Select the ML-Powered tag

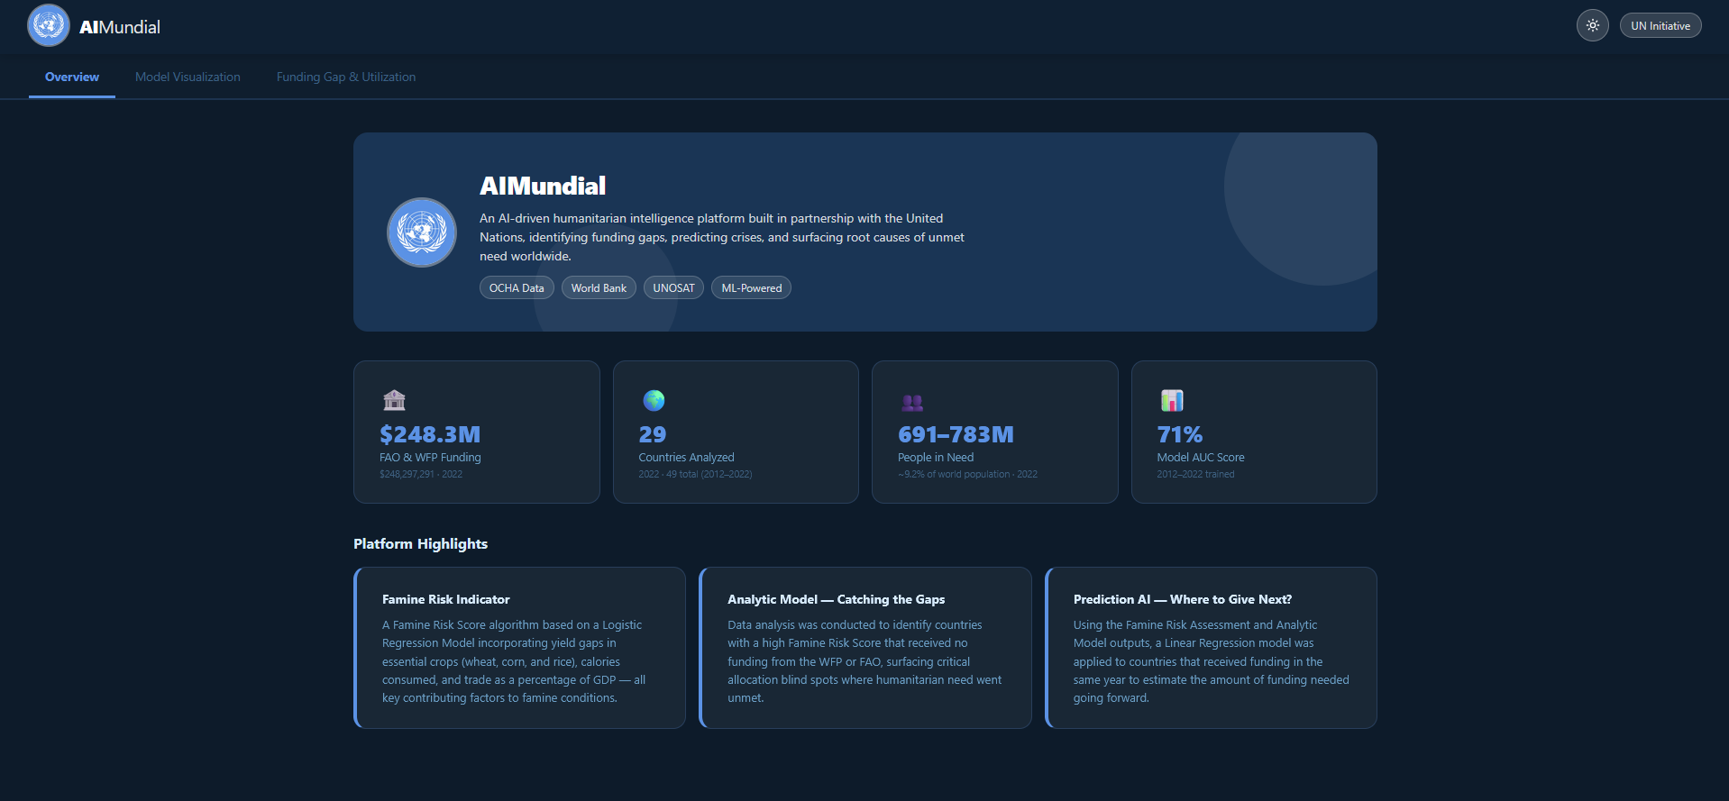click(752, 288)
